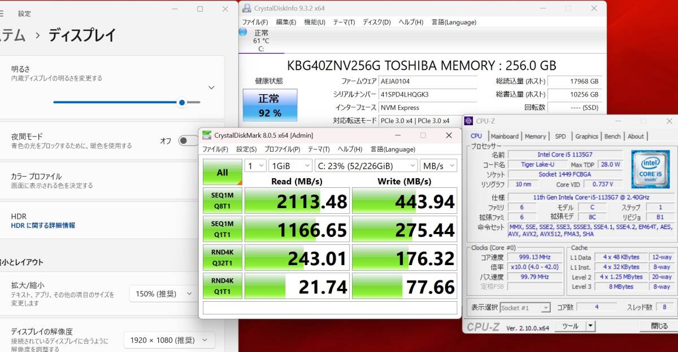Viewport: 678px width, 352px height.
Task: Minimize the CrystalDiskMark window
Action: click(397, 135)
